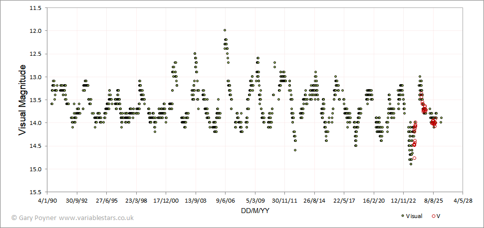This screenshot has height=228, width=484.
Task: Click date label 30/11/11
Action: click(x=284, y=201)
